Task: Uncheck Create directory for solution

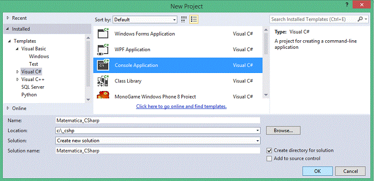Action: pyautogui.click(x=269, y=151)
